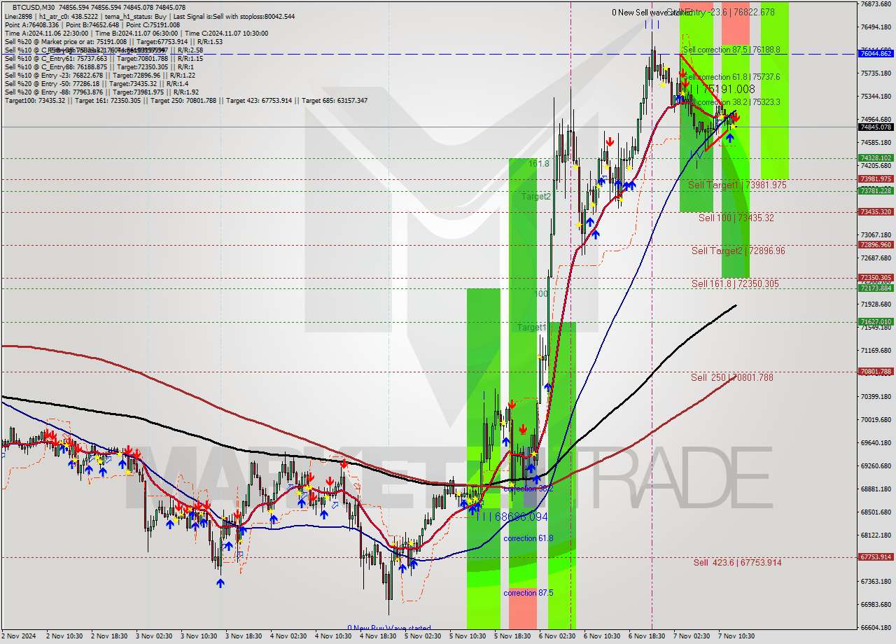Click the 68881.180 price axis value
Viewport: 896px width, 644px height.
coord(876,489)
